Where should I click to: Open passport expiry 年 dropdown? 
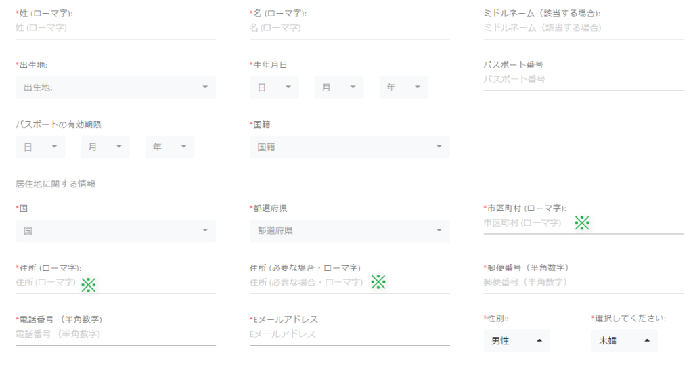(170, 147)
